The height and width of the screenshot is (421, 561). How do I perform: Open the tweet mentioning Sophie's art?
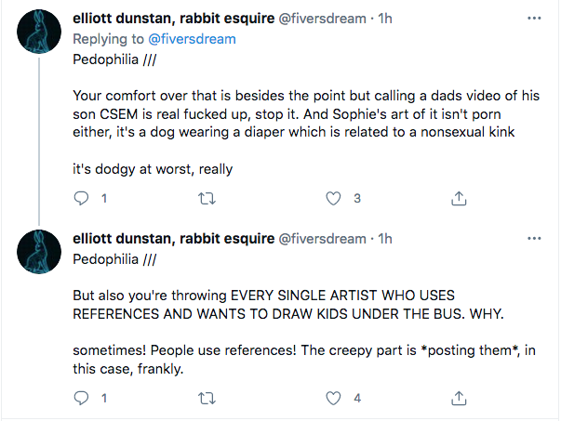[x=306, y=113]
